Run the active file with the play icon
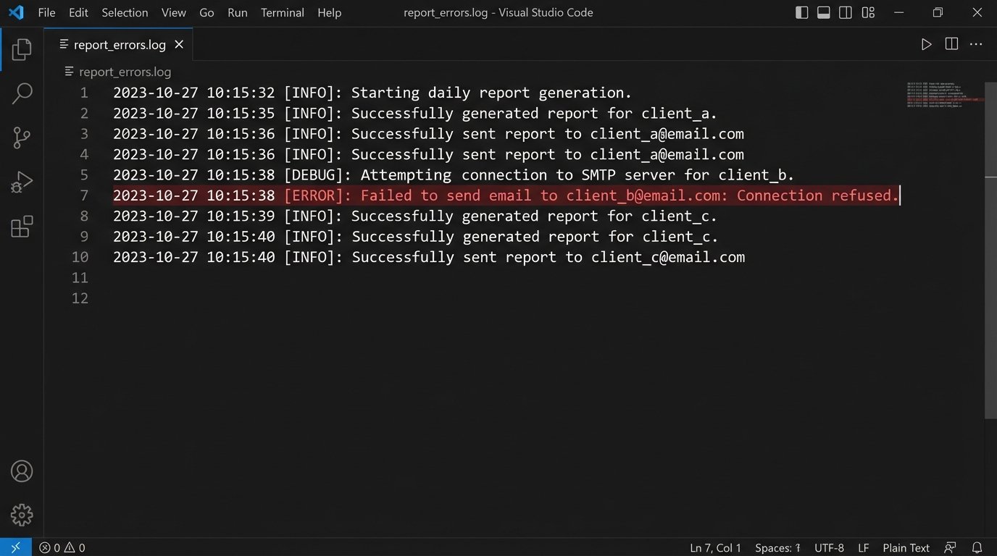 pyautogui.click(x=926, y=44)
